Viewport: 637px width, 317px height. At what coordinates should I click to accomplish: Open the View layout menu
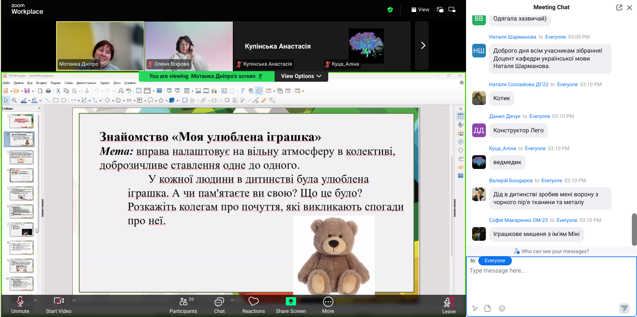coord(420,10)
